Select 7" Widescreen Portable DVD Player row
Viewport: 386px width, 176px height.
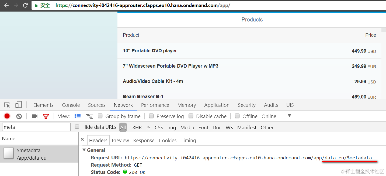point(249,66)
